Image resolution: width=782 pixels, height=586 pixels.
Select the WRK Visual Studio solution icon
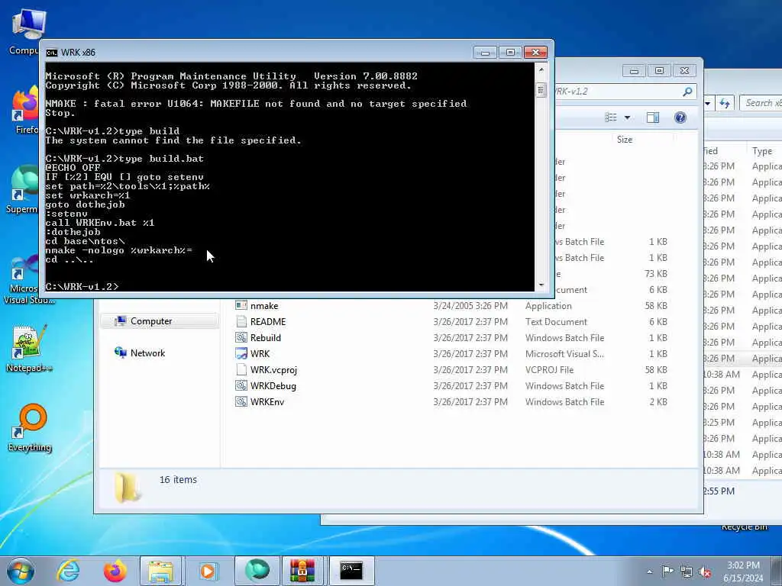241,353
